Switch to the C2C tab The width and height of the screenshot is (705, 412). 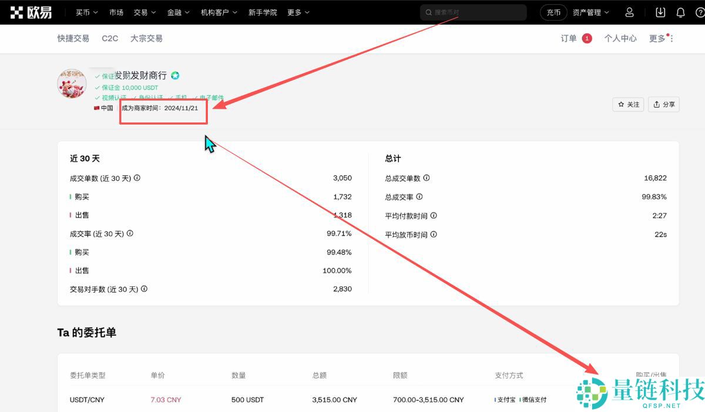click(110, 38)
